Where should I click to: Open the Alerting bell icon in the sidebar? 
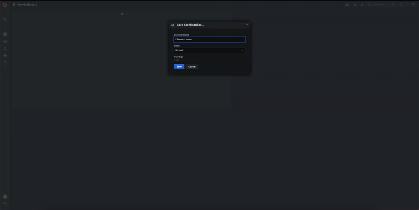click(5, 49)
